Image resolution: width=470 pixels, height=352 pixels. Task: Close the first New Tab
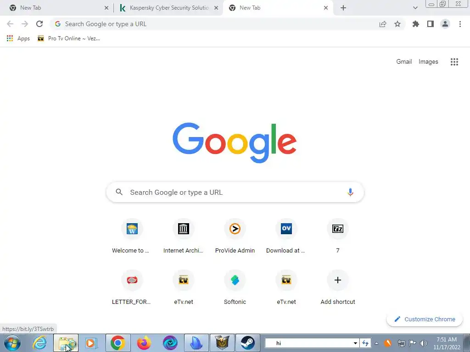(106, 8)
